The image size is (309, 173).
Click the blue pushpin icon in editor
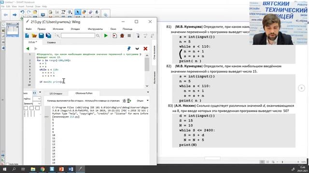coord(129,49)
